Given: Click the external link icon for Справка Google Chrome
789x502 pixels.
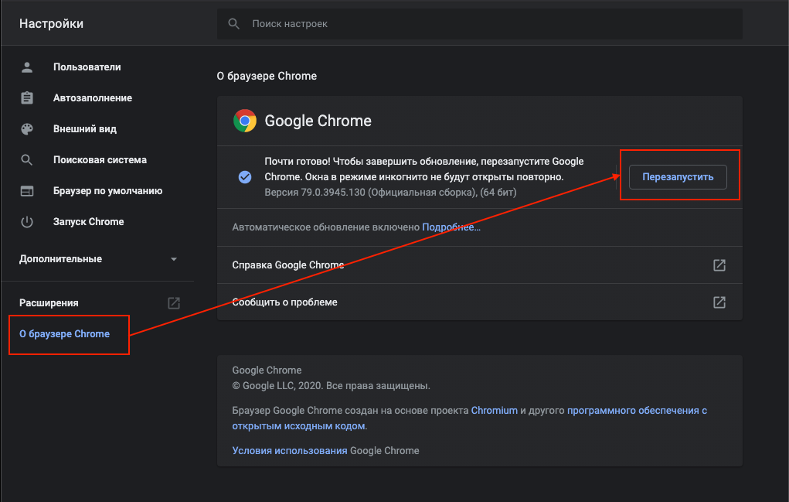Looking at the screenshot, I should (719, 265).
